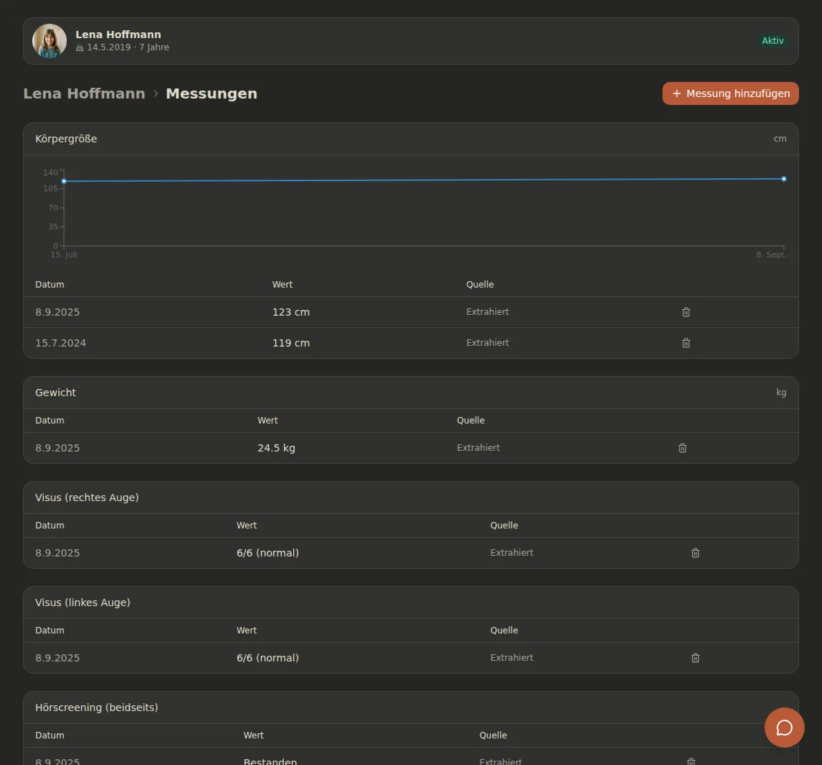Click the Lena Hoffmann name in patient card
This screenshot has width=822, height=765.
click(118, 35)
